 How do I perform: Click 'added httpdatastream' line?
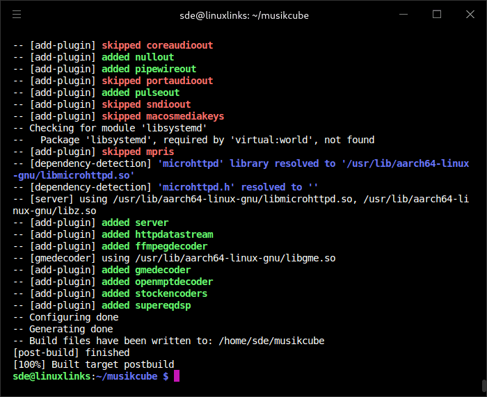tap(113, 234)
